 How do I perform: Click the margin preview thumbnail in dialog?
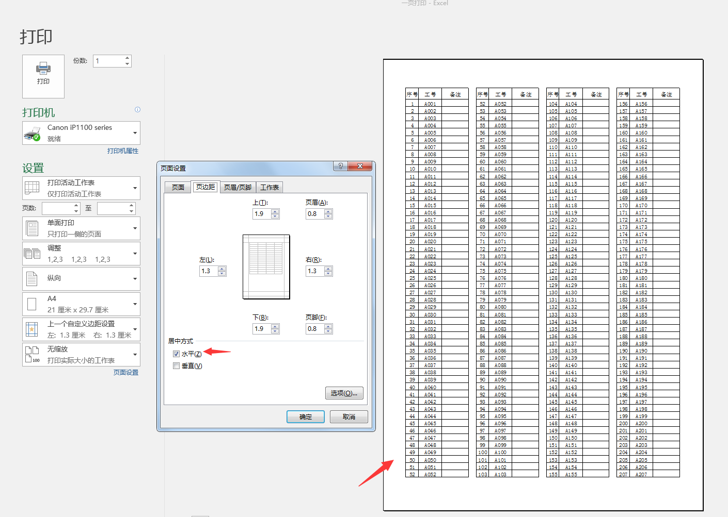pyautogui.click(x=266, y=267)
